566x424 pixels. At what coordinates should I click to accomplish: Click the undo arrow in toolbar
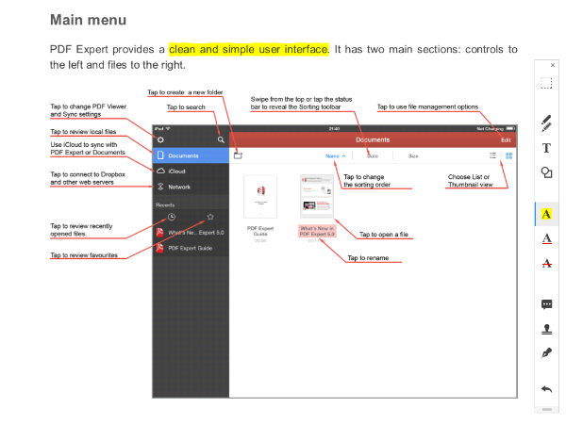[x=546, y=389]
